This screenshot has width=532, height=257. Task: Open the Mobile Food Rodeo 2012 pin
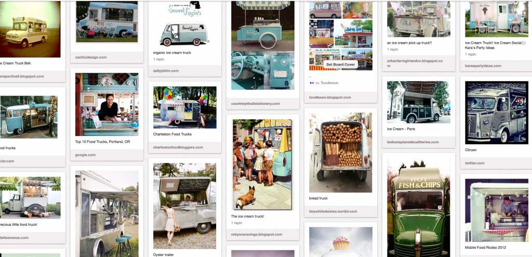coord(497,210)
